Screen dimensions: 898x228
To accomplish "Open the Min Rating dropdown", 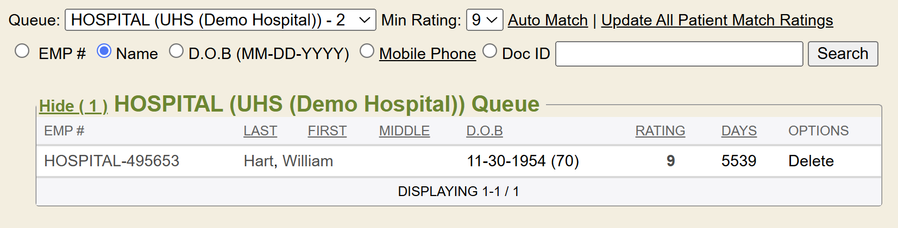I will [484, 20].
